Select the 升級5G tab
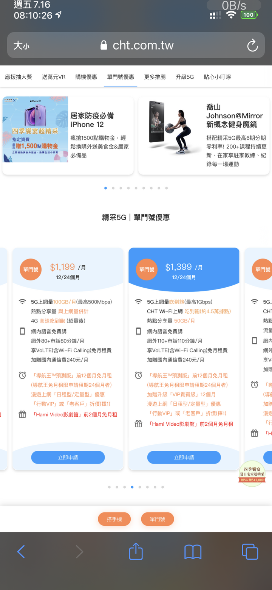This screenshot has width=272, height=590. tap(185, 77)
